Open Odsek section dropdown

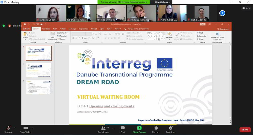[62, 39]
